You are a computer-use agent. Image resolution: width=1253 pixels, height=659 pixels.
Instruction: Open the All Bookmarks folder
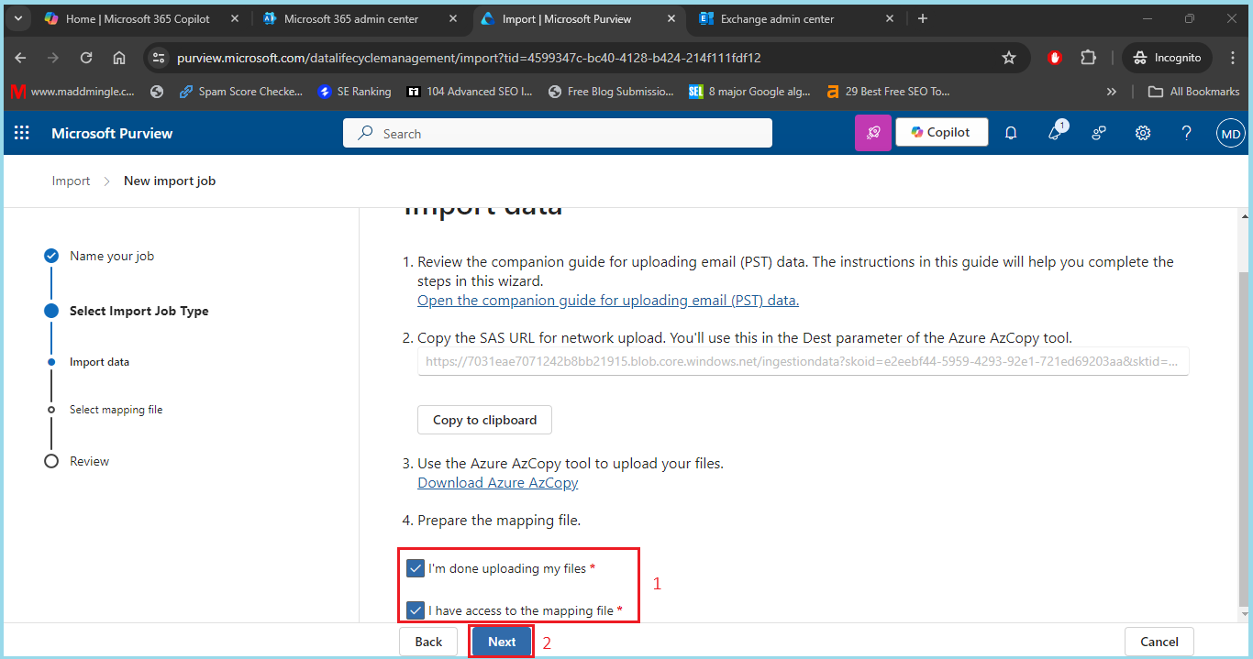pyautogui.click(x=1194, y=92)
